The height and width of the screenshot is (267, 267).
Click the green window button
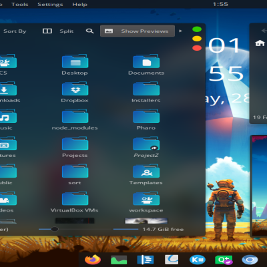(197, 29)
